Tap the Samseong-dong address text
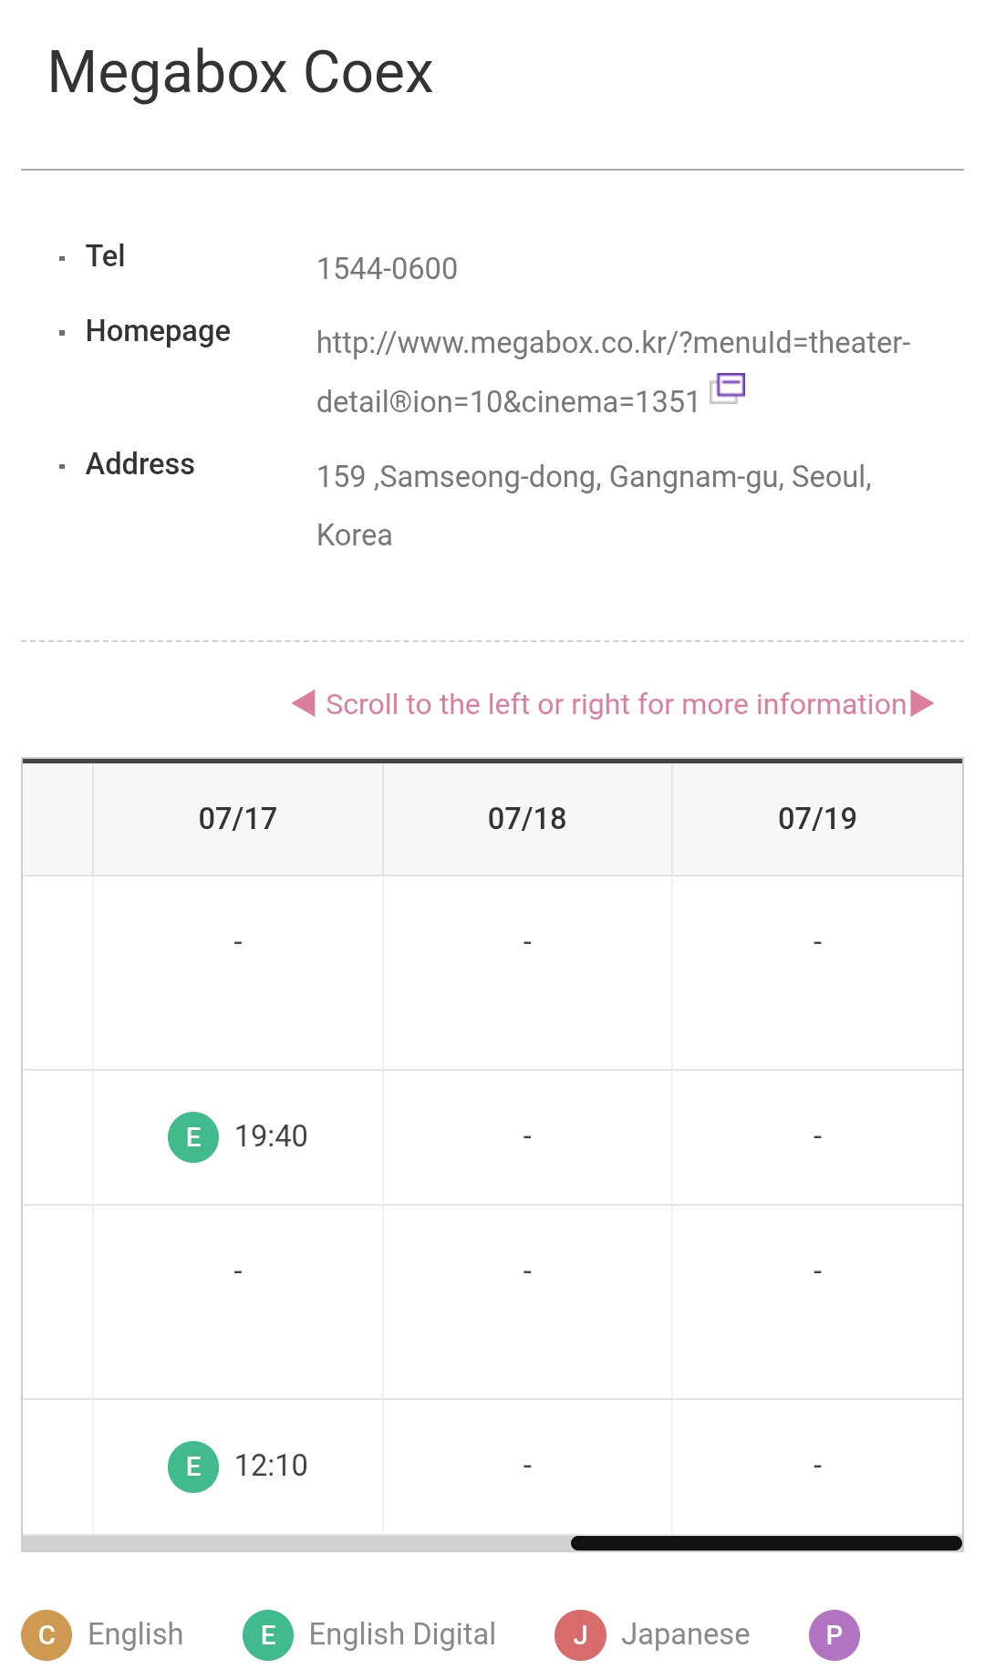This screenshot has height=1680, width=985. [x=594, y=505]
